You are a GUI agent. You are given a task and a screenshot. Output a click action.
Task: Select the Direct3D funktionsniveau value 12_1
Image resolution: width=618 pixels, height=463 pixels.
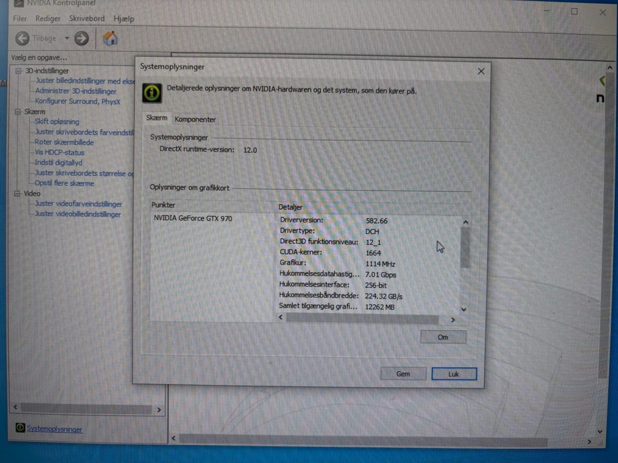[373, 242]
